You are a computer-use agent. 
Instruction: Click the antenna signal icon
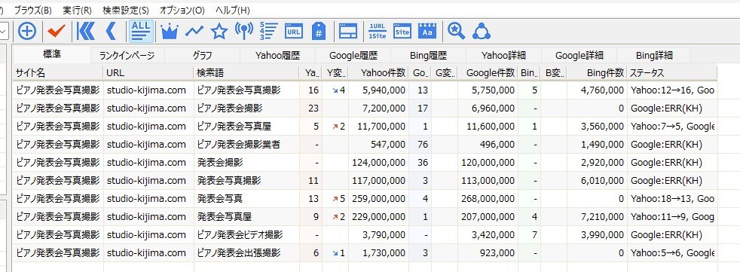(244, 31)
